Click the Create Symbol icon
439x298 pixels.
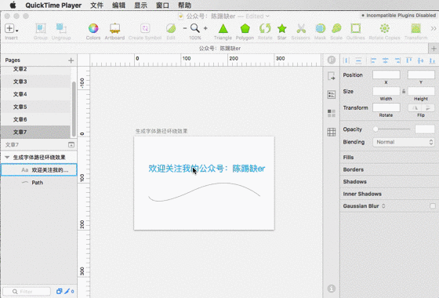tap(145, 28)
